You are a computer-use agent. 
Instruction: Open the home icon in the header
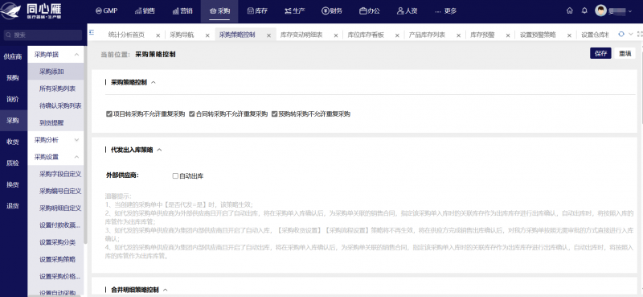pos(569,11)
